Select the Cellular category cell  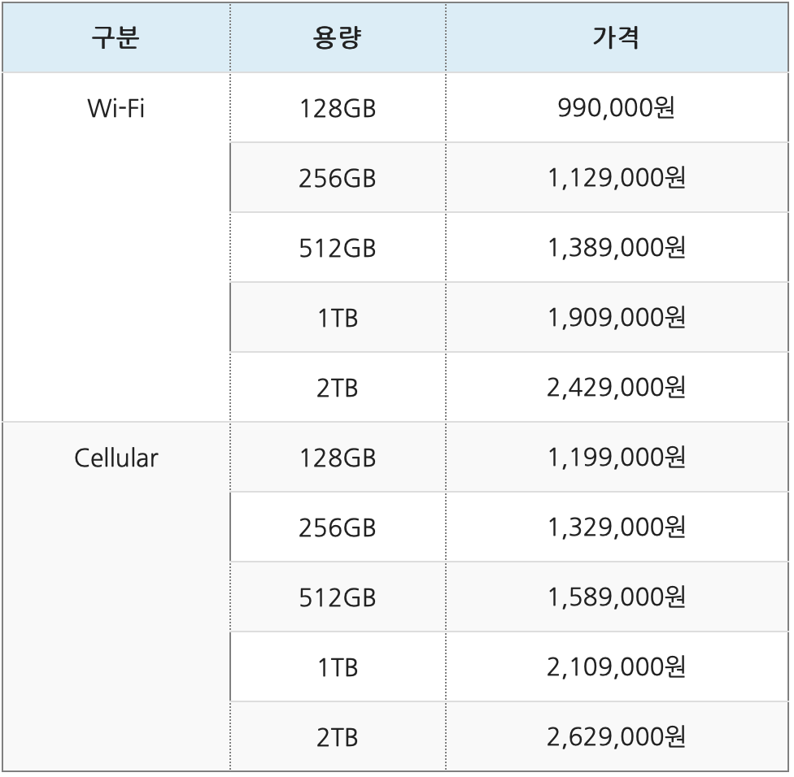[118, 456]
